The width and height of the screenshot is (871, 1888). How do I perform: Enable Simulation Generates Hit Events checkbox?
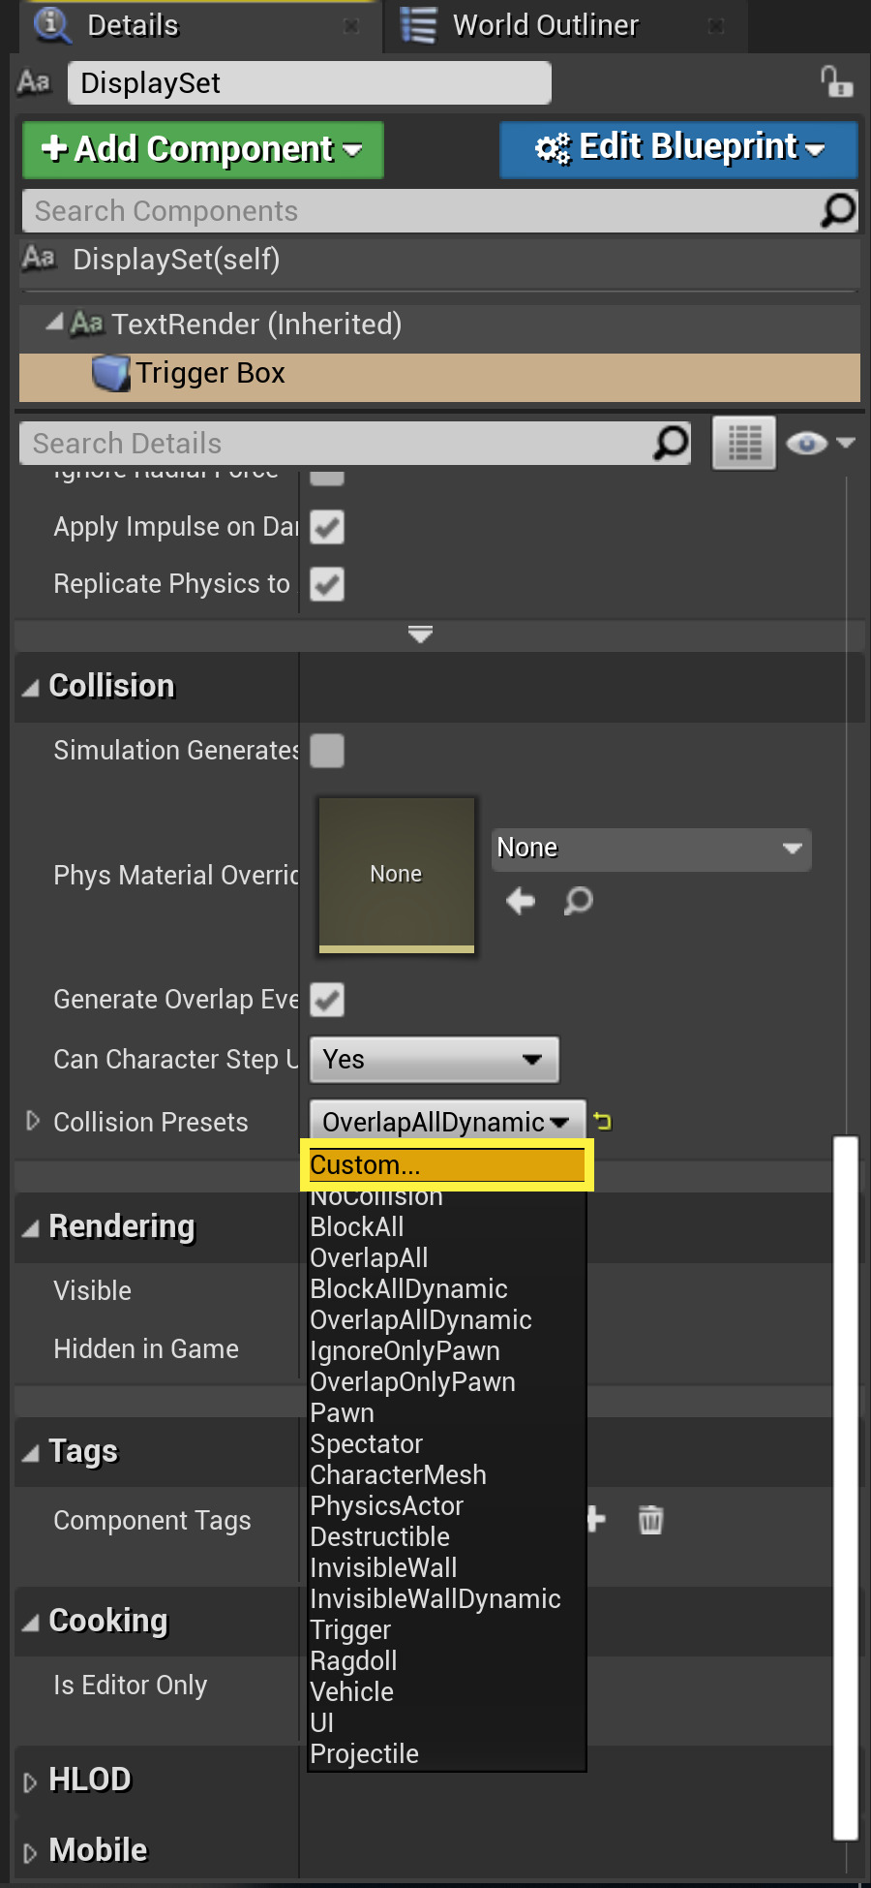click(327, 751)
